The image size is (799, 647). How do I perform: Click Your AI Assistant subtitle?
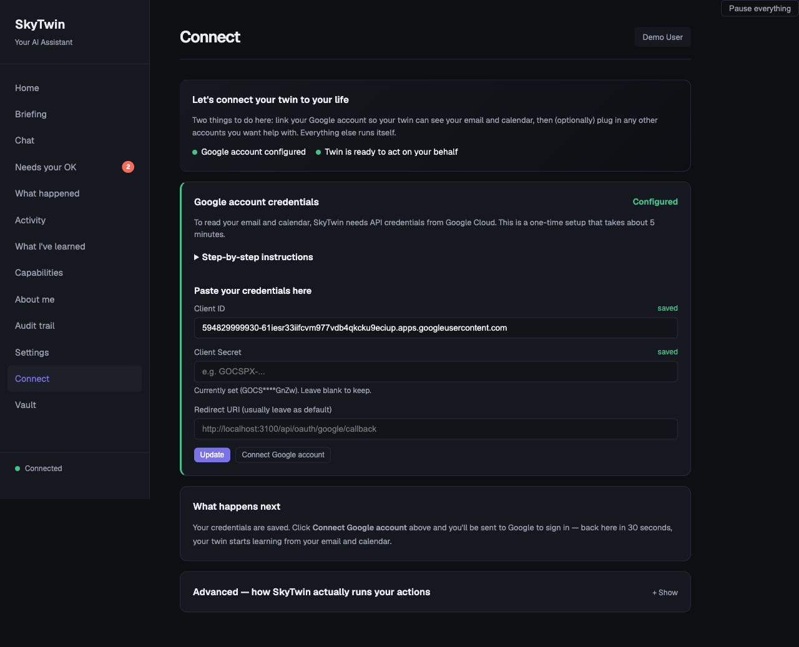44,42
